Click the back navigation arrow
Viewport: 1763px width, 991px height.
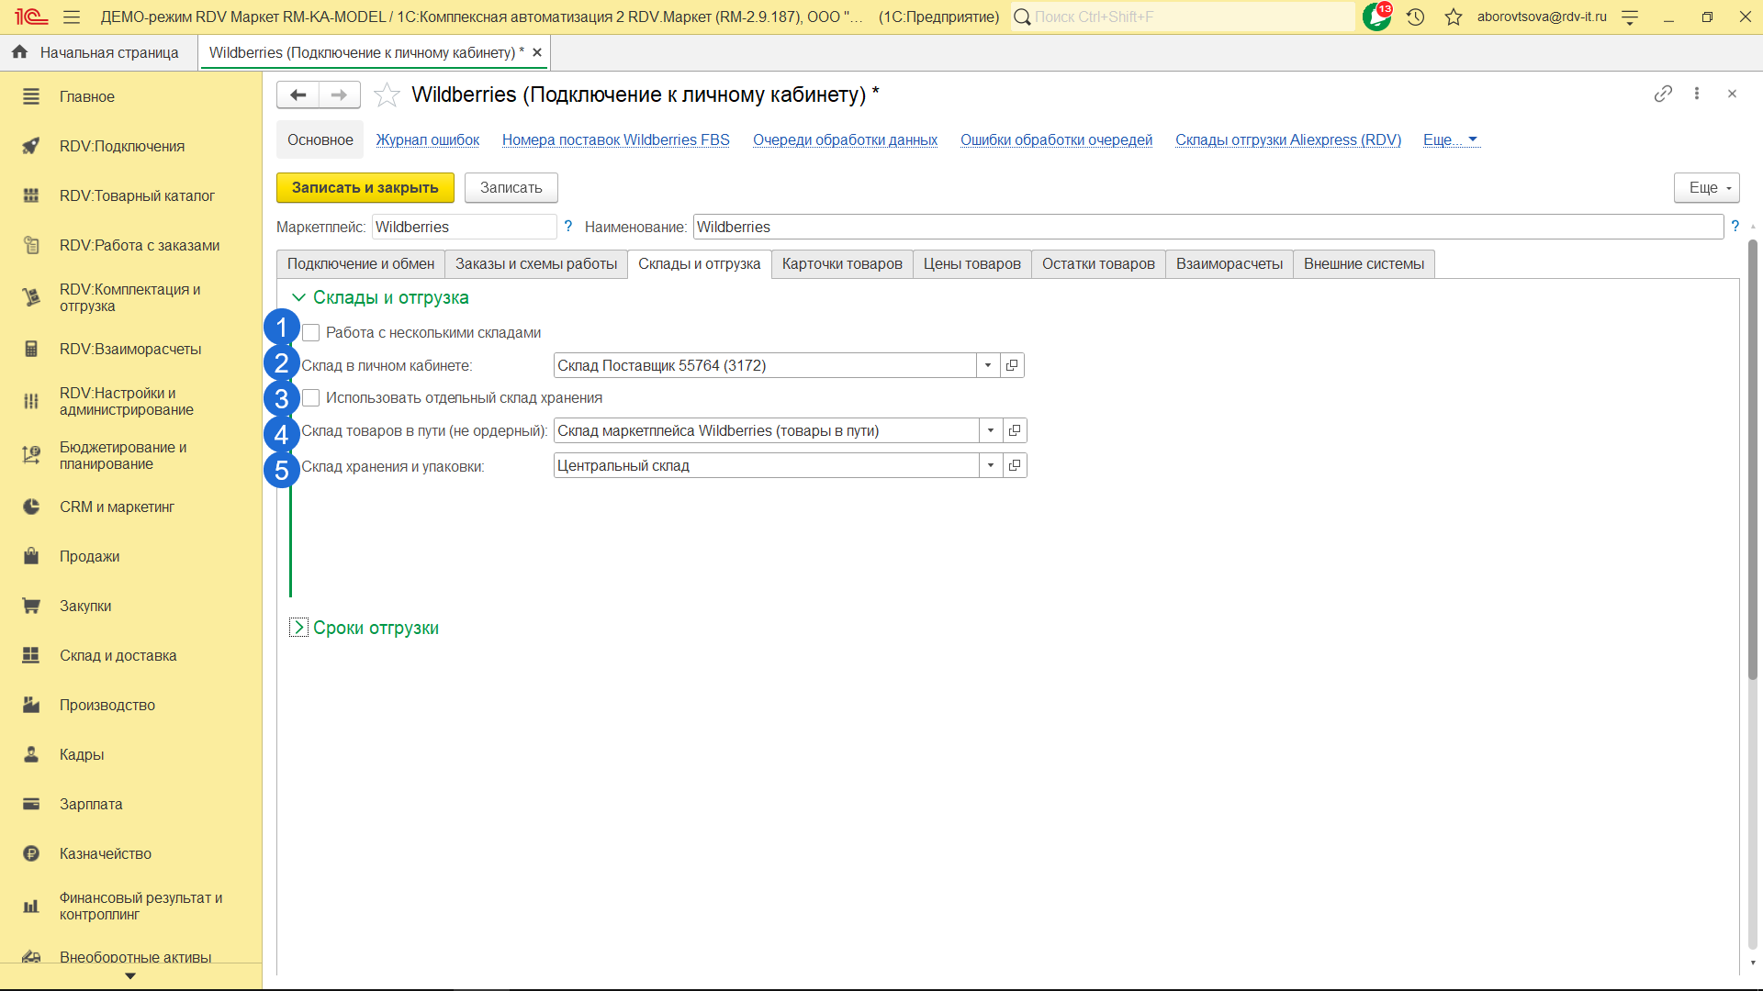pyautogui.click(x=298, y=95)
